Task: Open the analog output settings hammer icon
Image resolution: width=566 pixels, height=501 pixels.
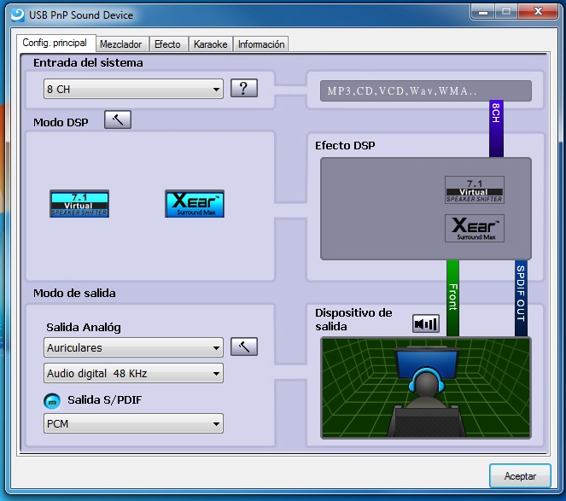Action: click(x=244, y=347)
